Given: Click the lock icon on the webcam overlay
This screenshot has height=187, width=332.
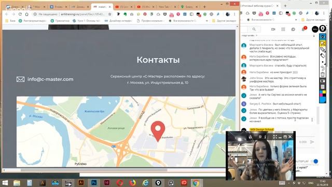Looking at the screenshot, I should 250,137.
